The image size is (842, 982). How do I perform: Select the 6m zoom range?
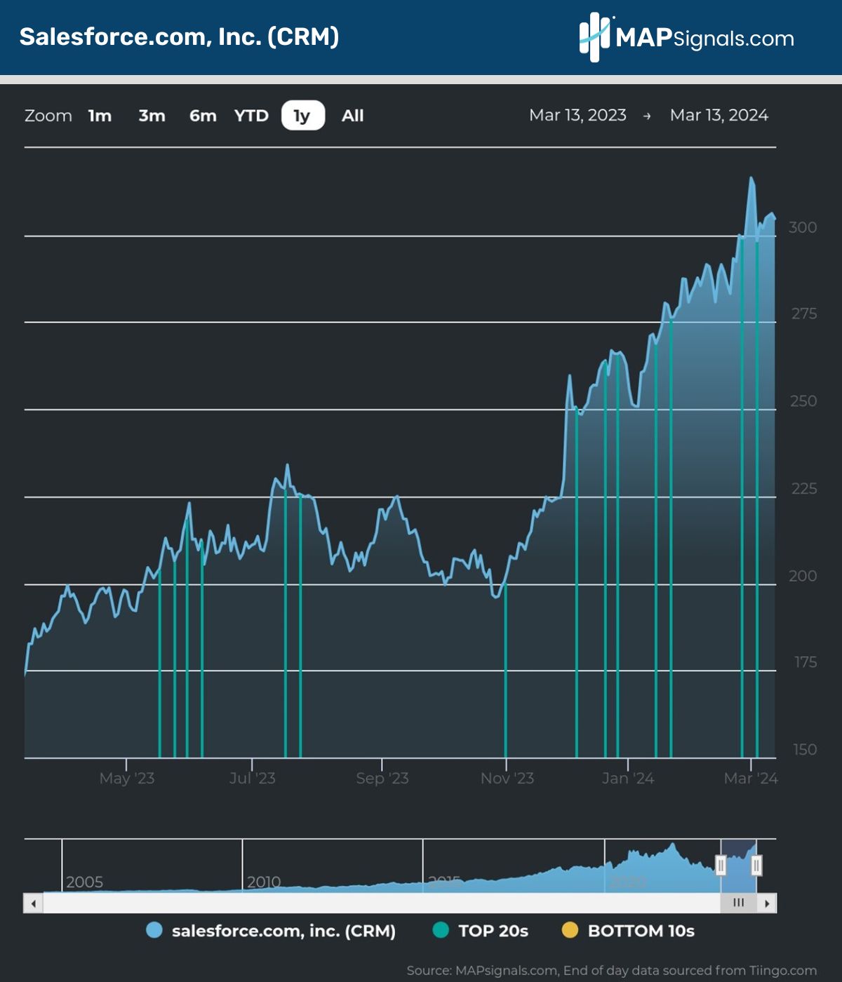click(203, 116)
